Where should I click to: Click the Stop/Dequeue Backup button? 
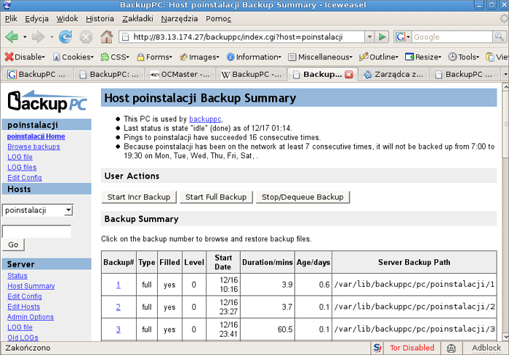302,197
